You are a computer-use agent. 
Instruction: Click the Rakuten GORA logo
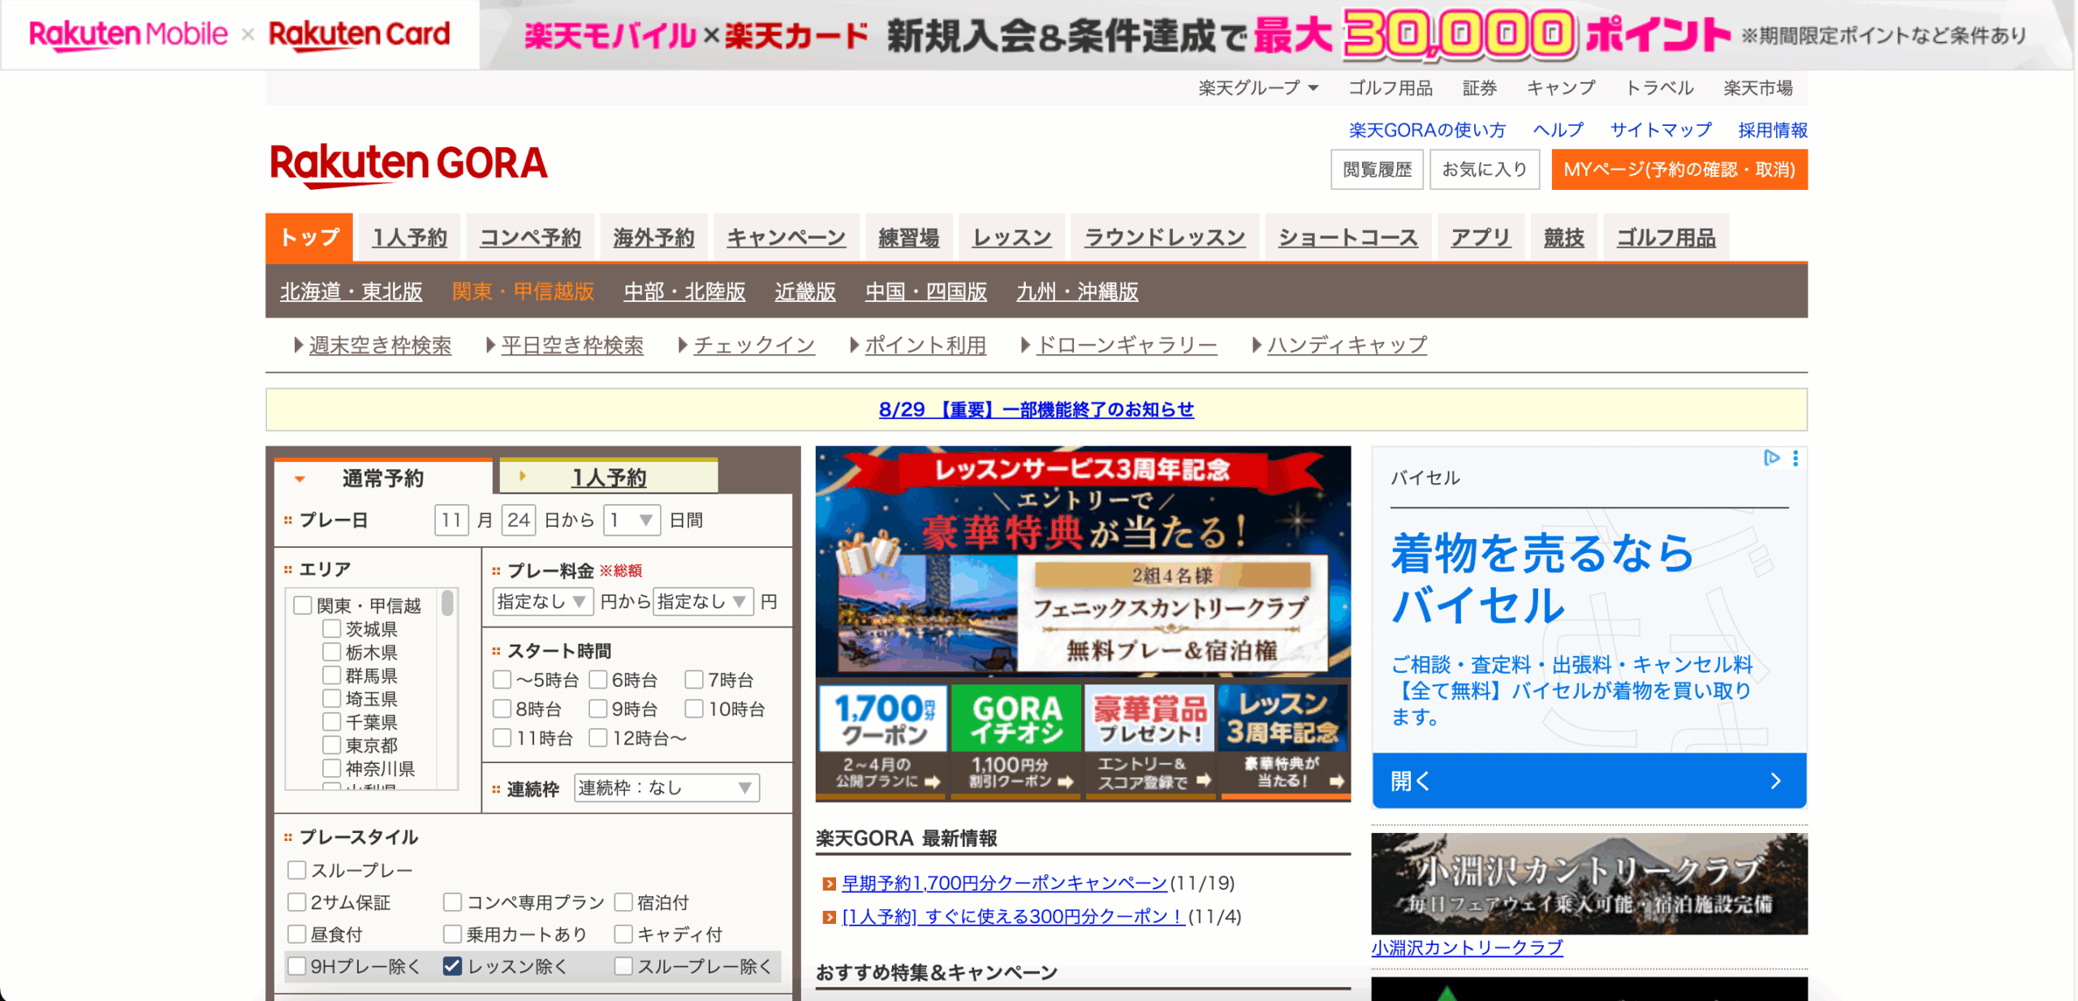(x=408, y=165)
